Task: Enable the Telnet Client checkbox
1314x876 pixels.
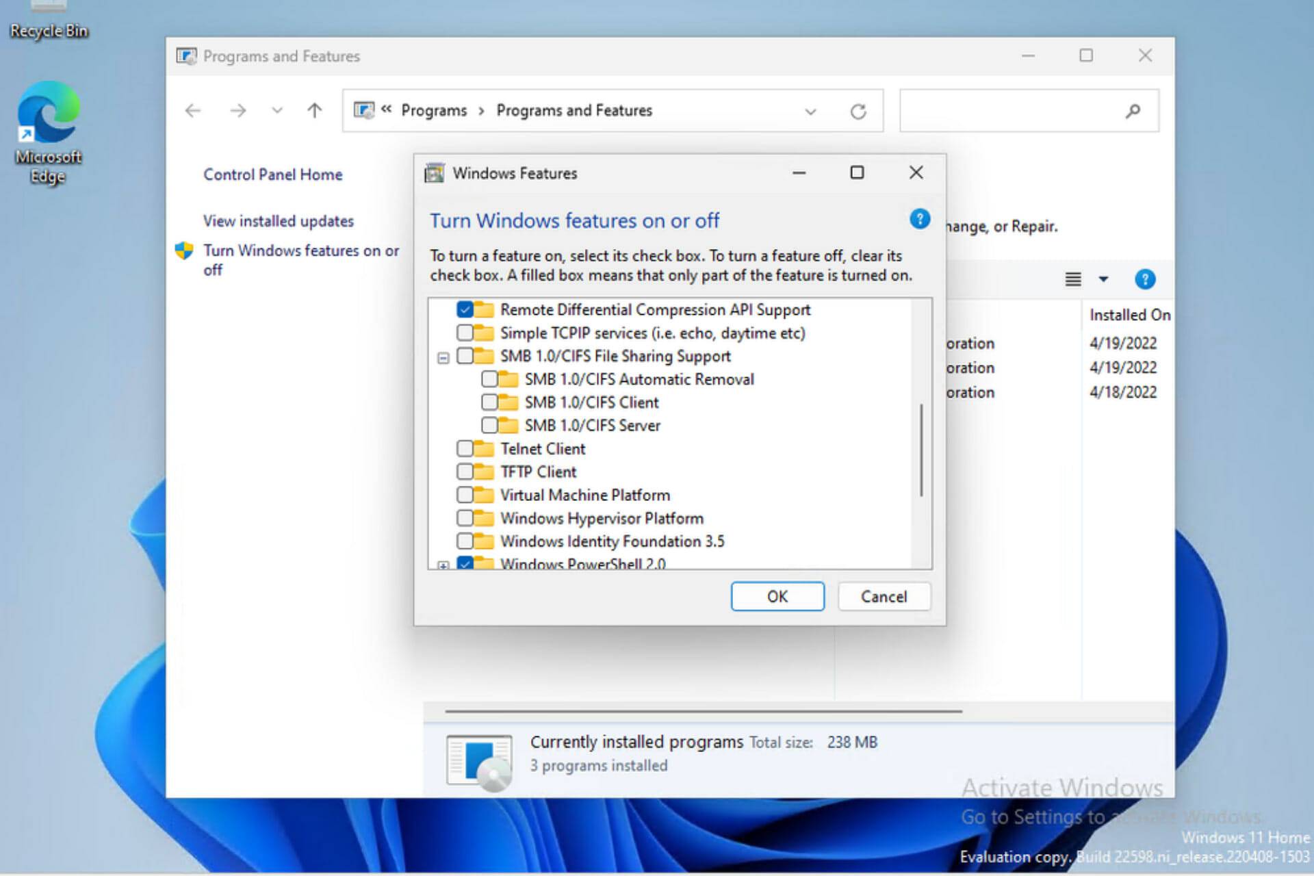Action: (465, 449)
